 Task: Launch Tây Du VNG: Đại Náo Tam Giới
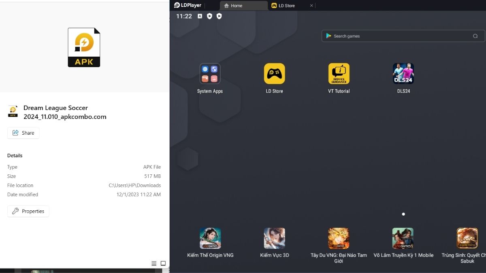point(339,238)
